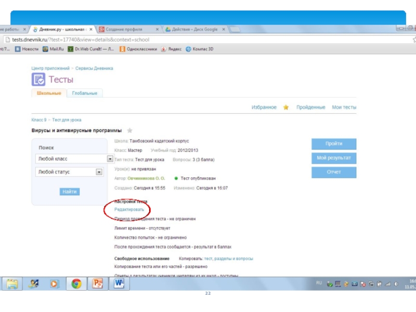Image resolution: width=416 pixels, height=312 pixels.
Task: Click author link Овчинникова О. О.
Action: pos(146,178)
